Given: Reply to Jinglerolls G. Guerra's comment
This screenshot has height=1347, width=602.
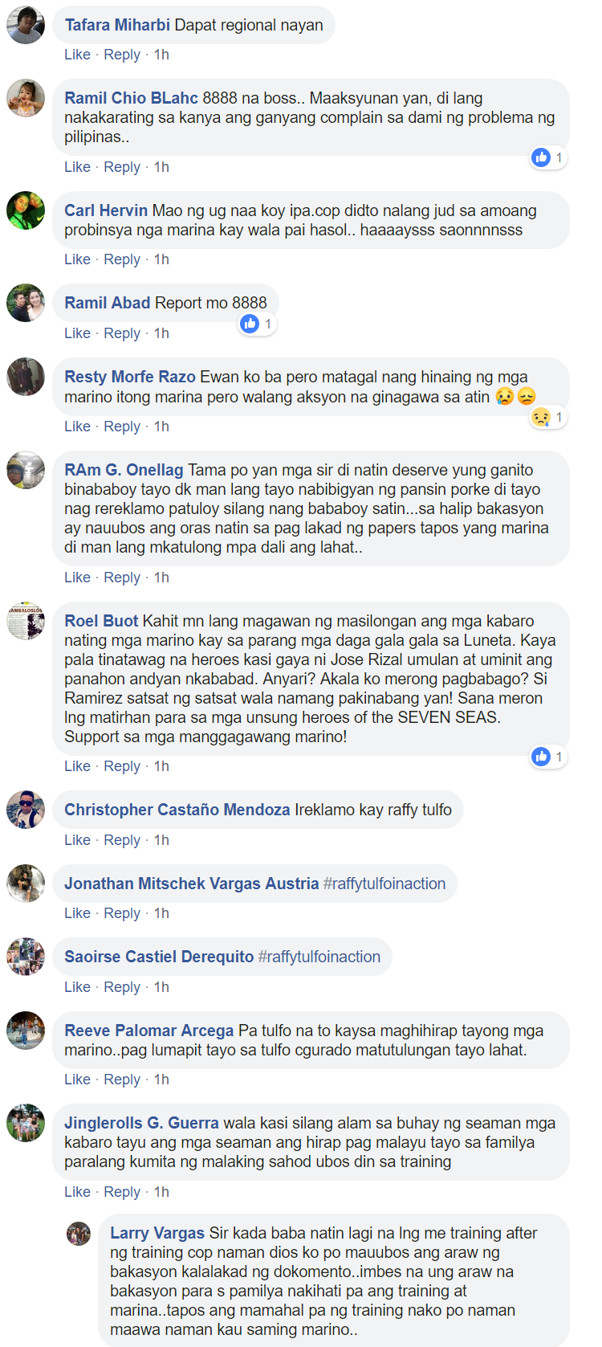Looking at the screenshot, I should (122, 1192).
